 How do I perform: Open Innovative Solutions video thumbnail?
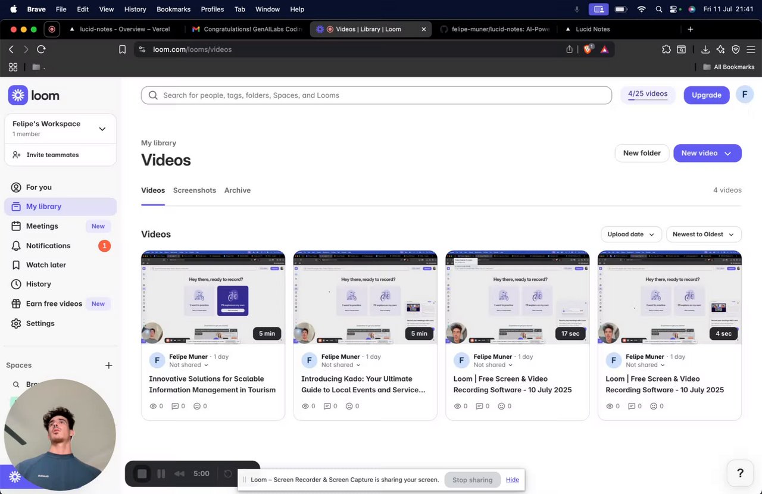coord(213,297)
